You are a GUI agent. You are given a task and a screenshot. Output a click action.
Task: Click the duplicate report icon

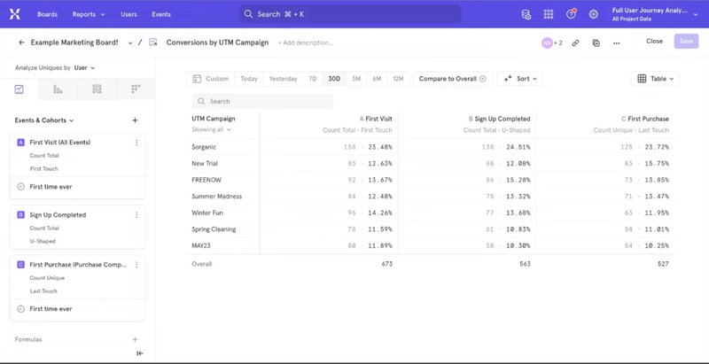pyautogui.click(x=596, y=43)
